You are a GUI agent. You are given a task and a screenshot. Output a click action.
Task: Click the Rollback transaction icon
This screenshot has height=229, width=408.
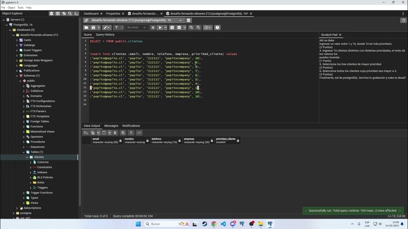tap(198, 28)
